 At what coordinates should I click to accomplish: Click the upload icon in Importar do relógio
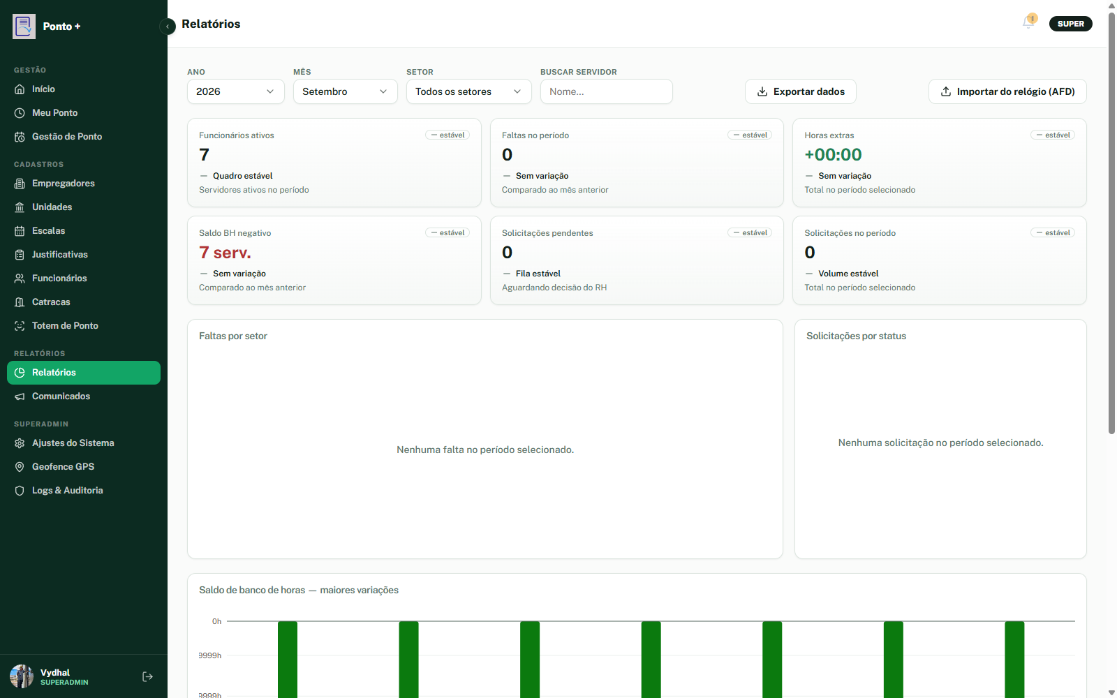coord(946,91)
